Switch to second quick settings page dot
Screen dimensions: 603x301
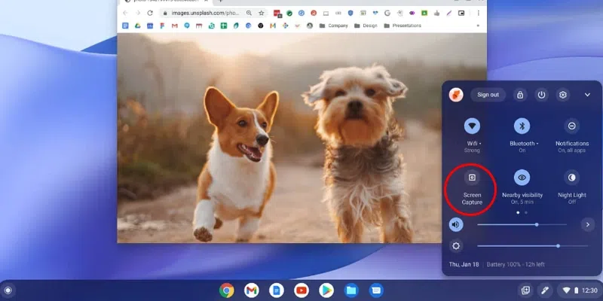click(x=526, y=212)
